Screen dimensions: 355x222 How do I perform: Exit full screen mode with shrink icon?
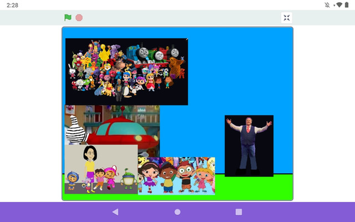click(x=287, y=18)
